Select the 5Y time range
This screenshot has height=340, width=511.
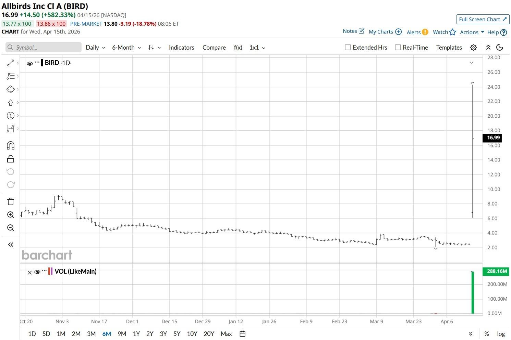point(177,334)
